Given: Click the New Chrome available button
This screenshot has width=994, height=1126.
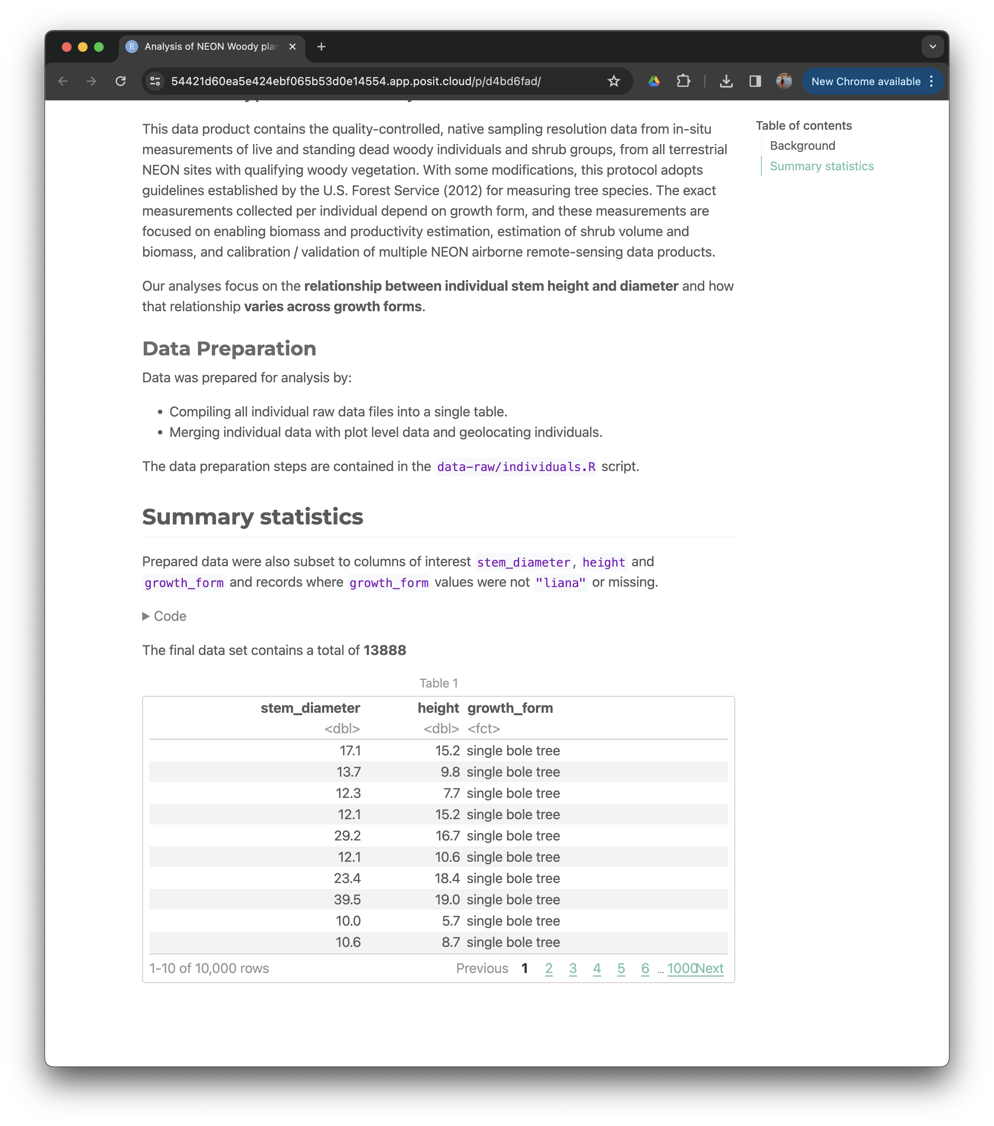Looking at the screenshot, I should (872, 82).
